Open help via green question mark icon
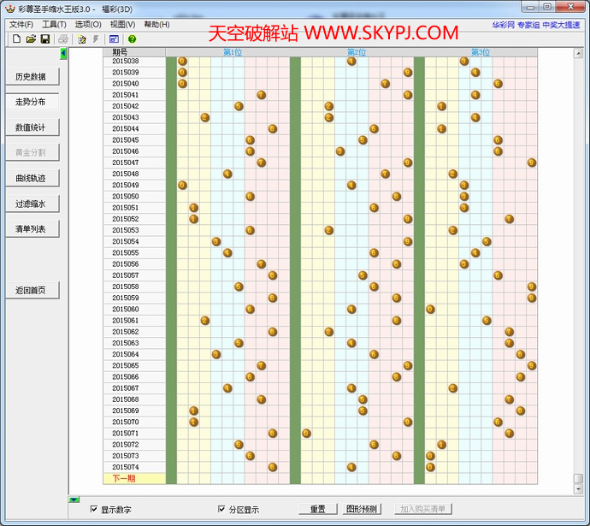 click(x=133, y=39)
